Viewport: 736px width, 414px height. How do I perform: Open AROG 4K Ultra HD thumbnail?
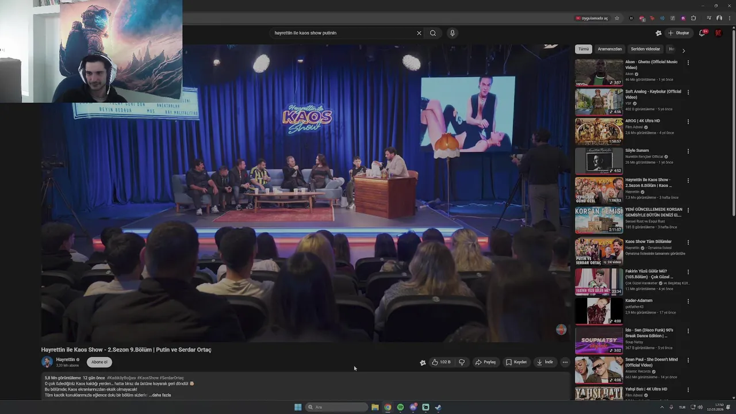[x=599, y=131]
